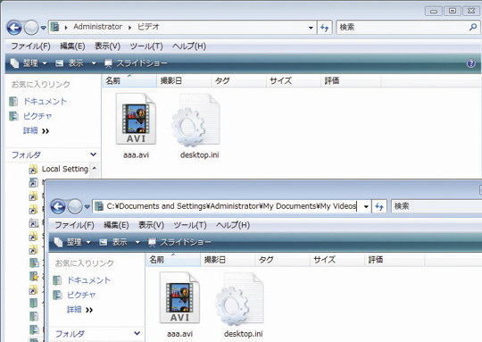Refresh the rear ビデオ window
The height and width of the screenshot is (342, 482).
pos(324,28)
